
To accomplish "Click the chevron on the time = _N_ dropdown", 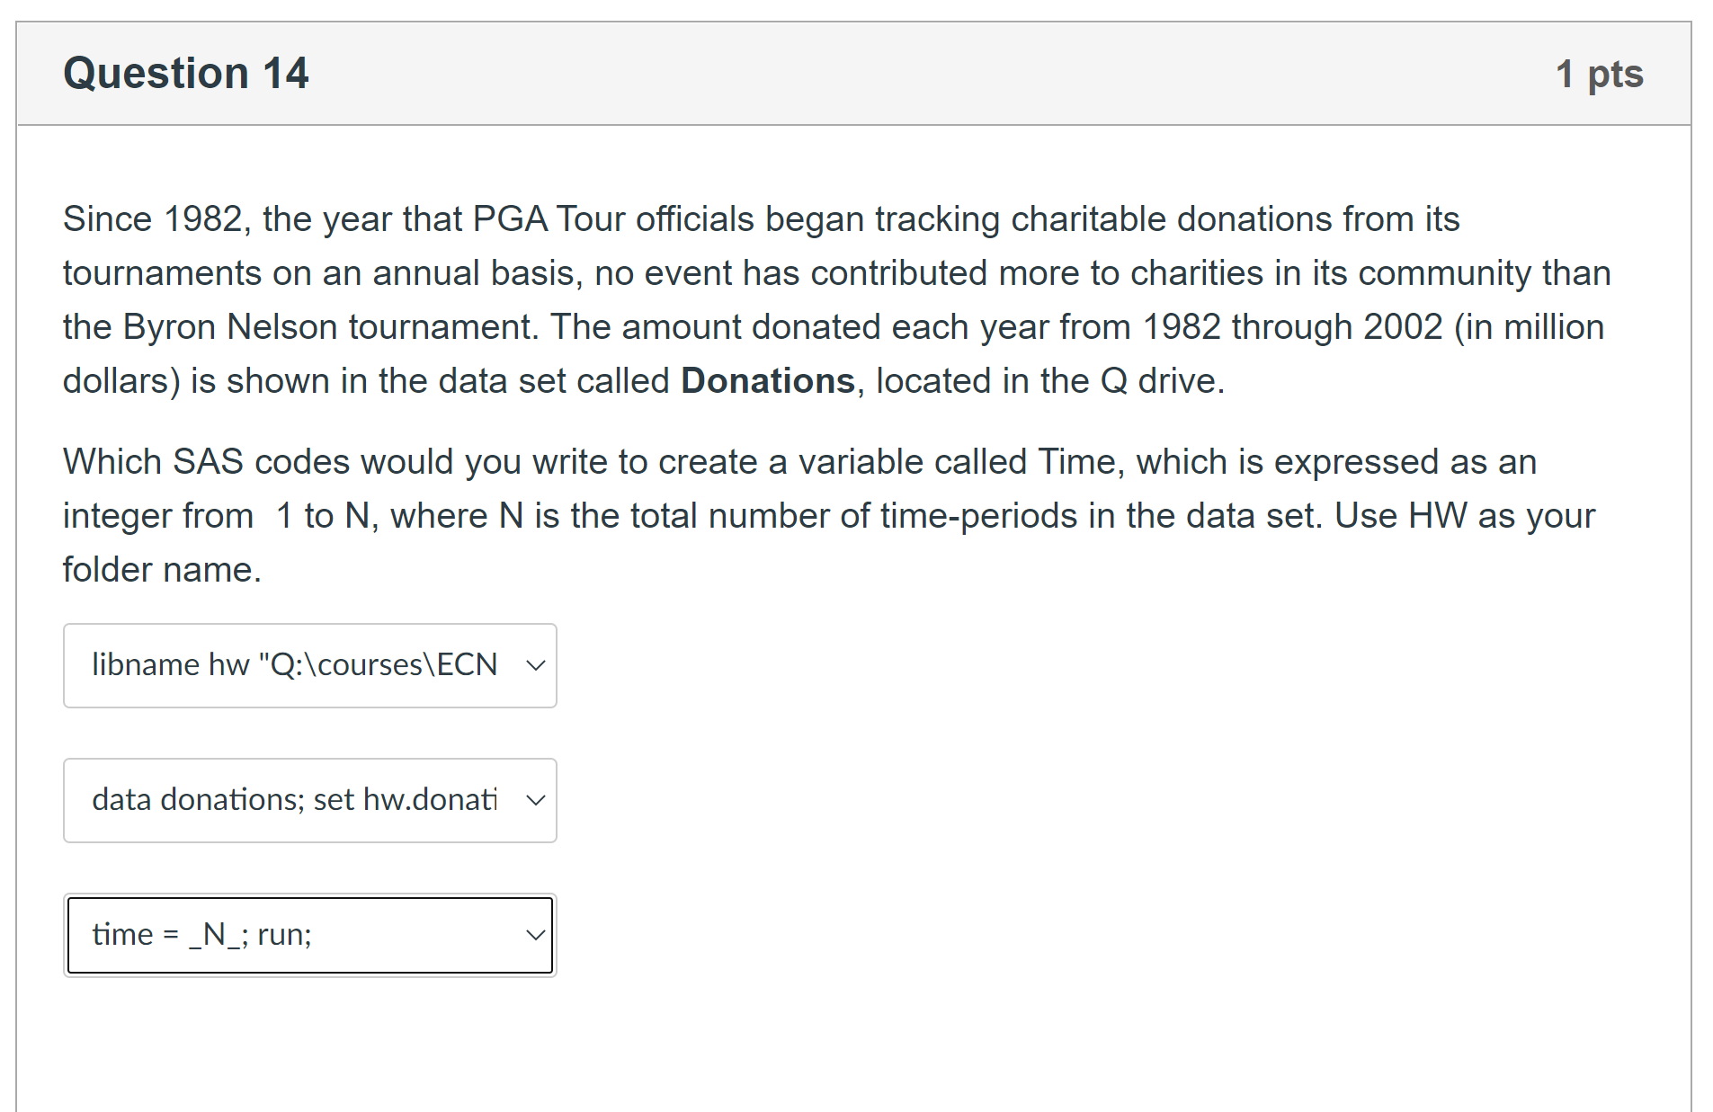I will 536,936.
